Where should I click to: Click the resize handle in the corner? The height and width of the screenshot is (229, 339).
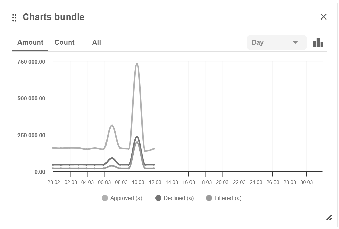click(x=329, y=218)
